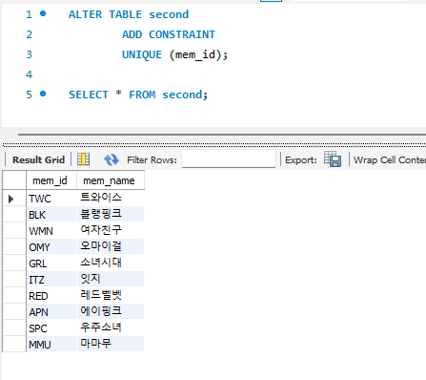The image size is (426, 380).
Task: Select the RED cell
Action: (51, 296)
